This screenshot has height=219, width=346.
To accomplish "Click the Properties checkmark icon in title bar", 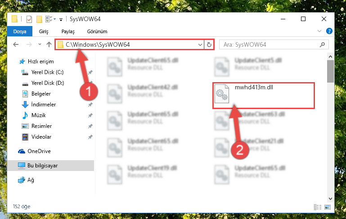I will click(29, 19).
